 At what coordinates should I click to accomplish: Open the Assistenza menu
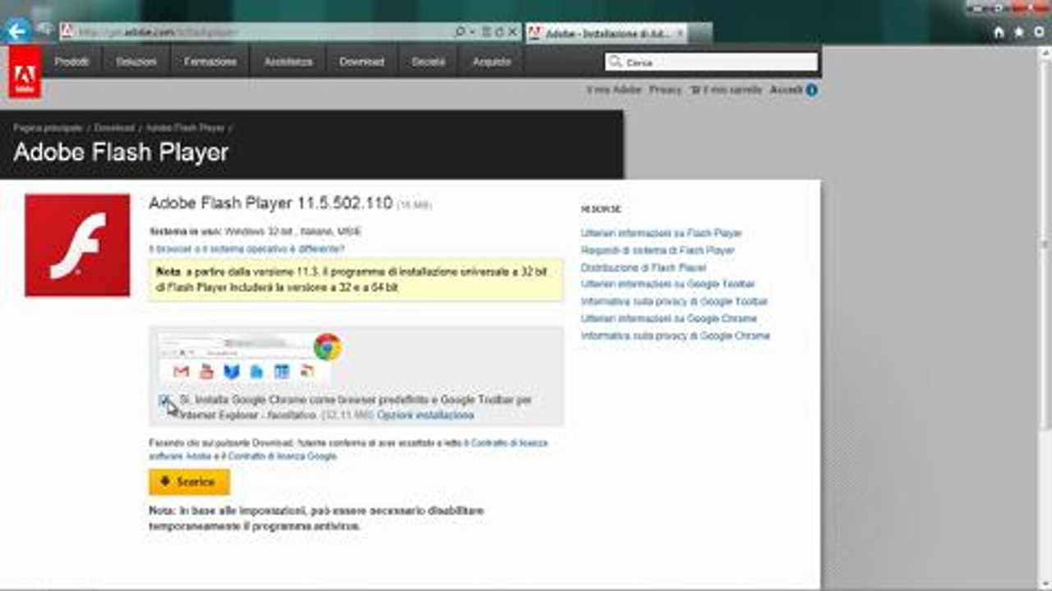pos(288,62)
